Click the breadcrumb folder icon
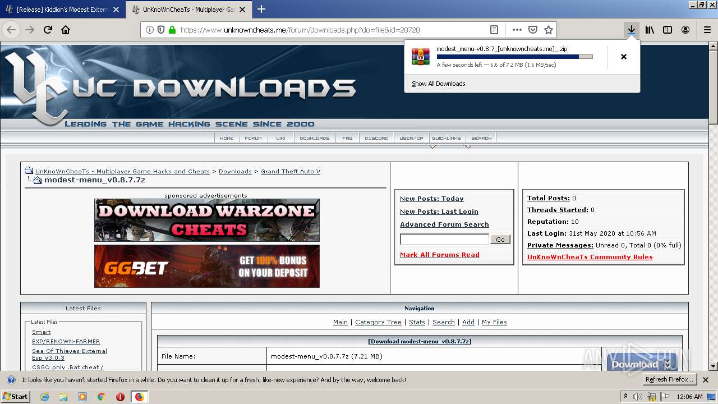This screenshot has height=404, width=718. pyautogui.click(x=29, y=171)
